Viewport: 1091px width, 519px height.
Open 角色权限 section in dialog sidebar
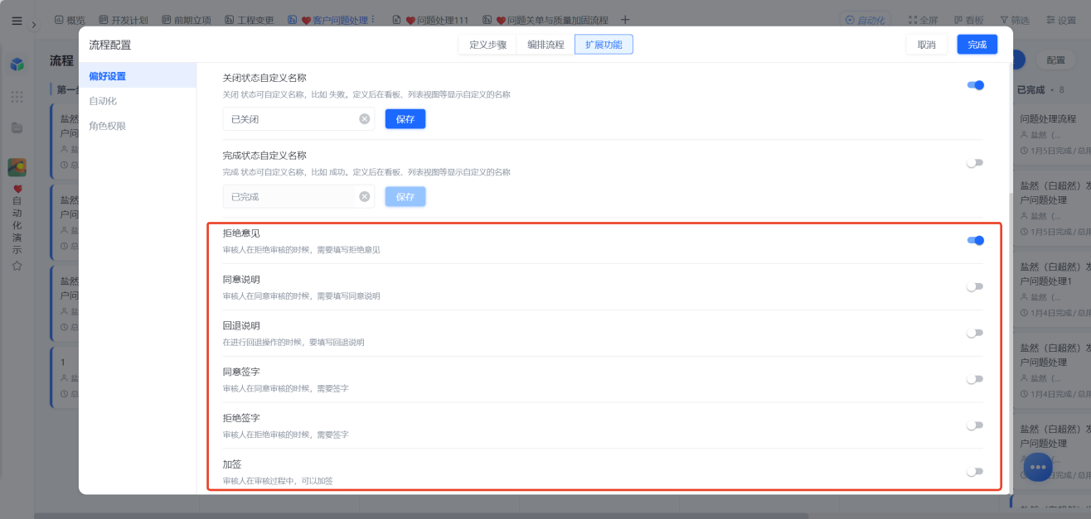[138, 126]
